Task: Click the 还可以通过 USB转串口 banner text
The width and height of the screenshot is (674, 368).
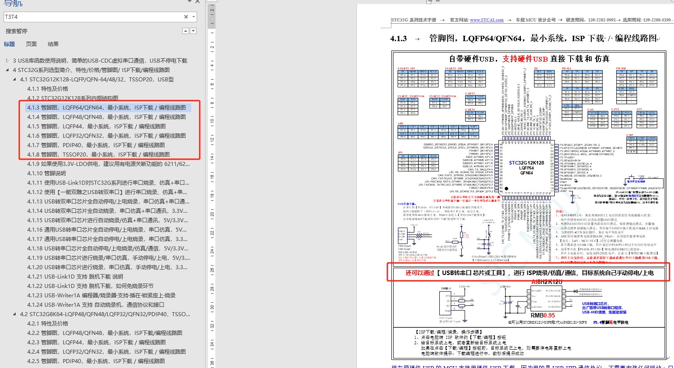Action: pyautogui.click(x=529, y=273)
